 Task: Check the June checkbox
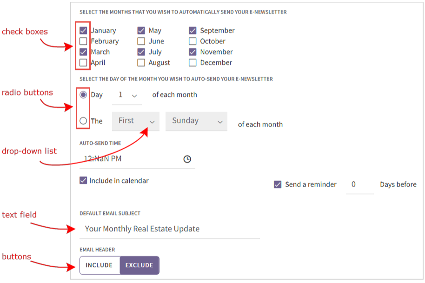141,41
